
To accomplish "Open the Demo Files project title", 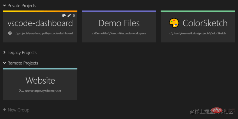I will (x=119, y=23).
